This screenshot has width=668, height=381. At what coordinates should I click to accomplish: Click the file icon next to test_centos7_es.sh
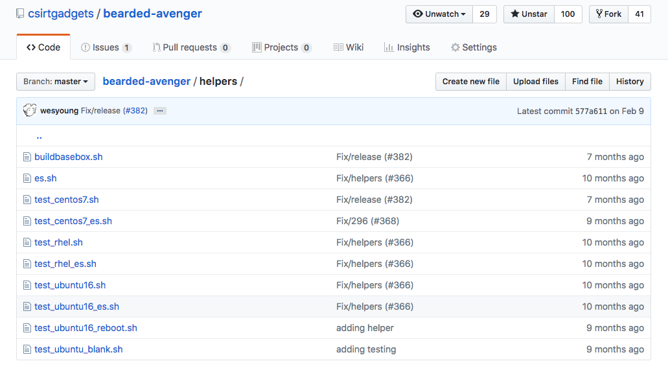click(x=27, y=221)
